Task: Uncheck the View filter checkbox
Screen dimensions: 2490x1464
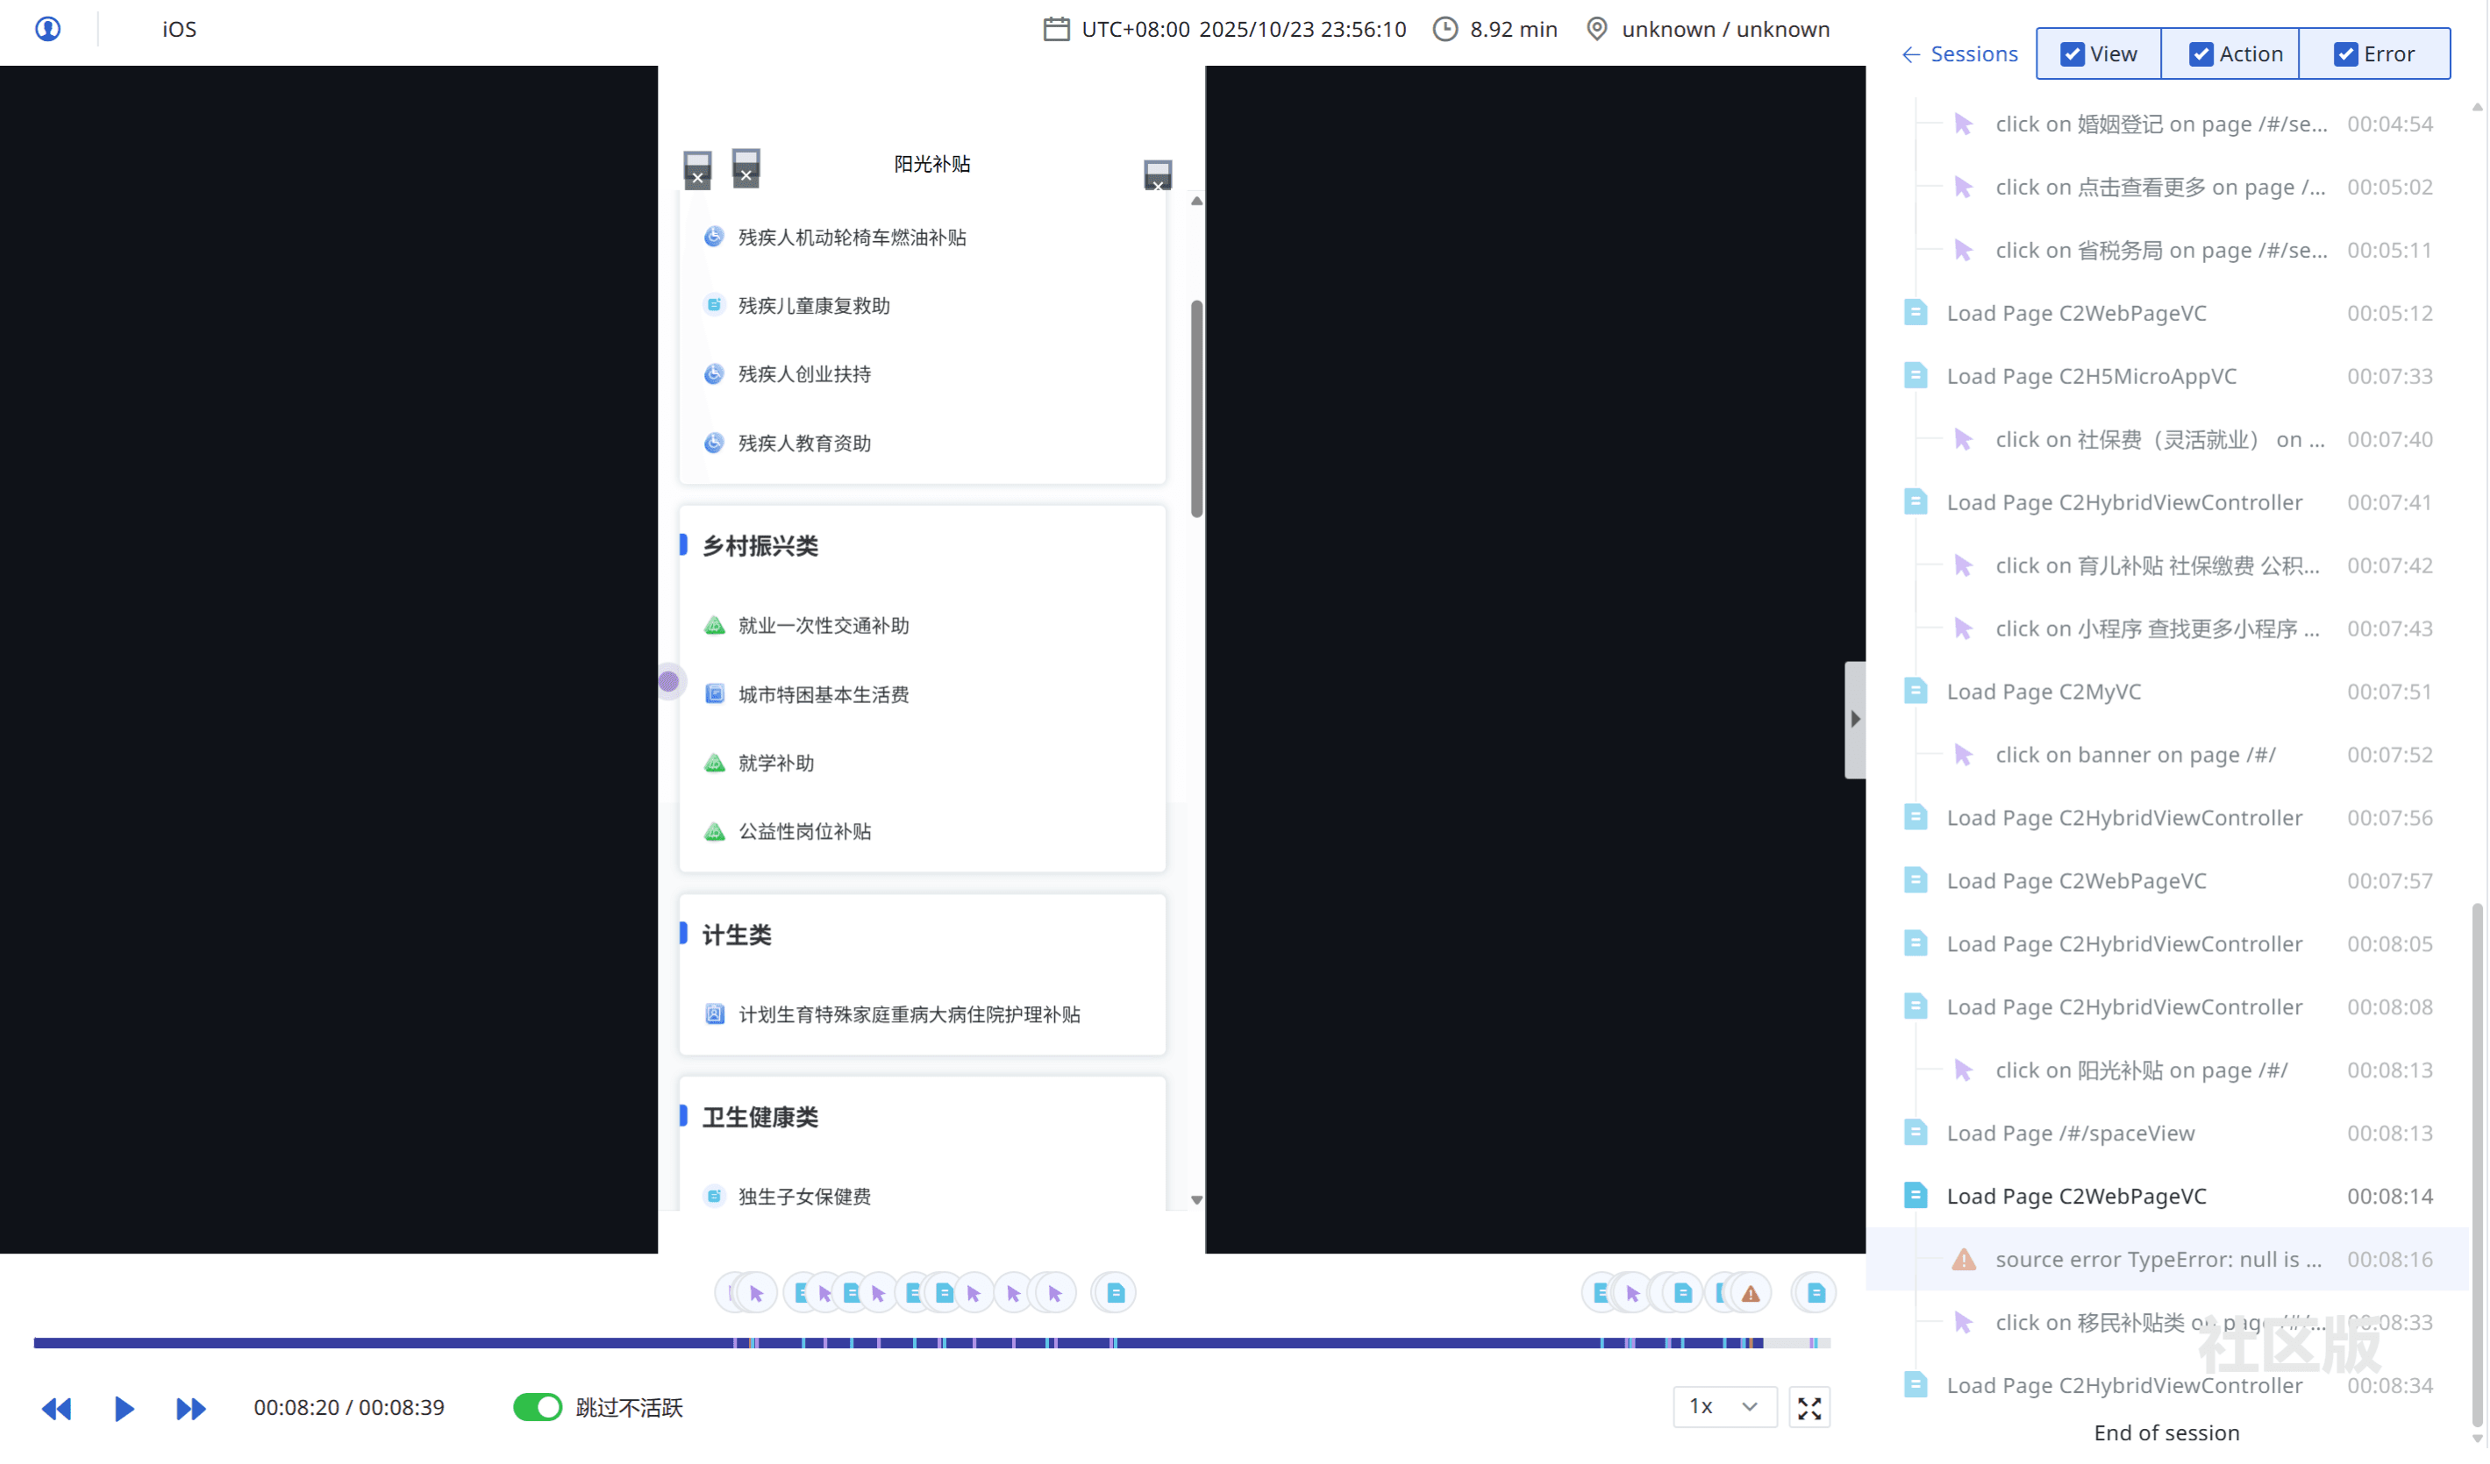Action: (2072, 54)
